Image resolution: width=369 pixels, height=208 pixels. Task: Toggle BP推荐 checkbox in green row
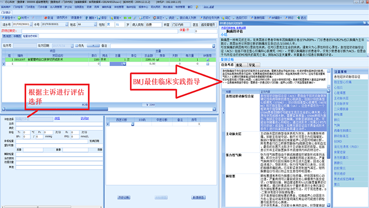[208, 60]
